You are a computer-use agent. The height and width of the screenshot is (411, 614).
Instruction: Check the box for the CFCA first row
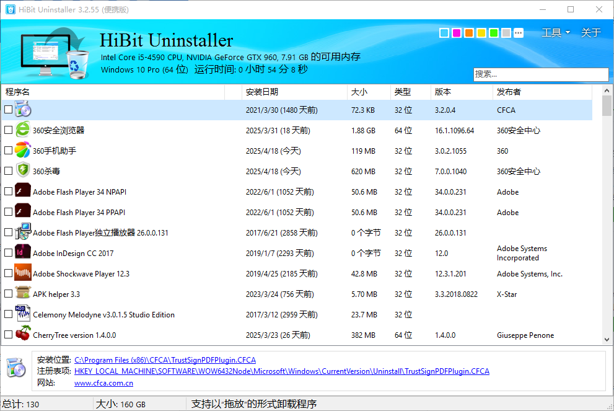(8, 109)
